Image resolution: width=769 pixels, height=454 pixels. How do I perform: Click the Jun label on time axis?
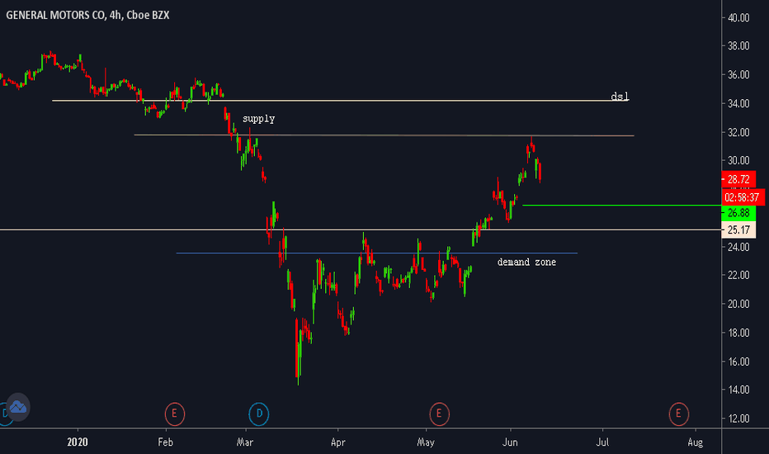click(x=510, y=442)
